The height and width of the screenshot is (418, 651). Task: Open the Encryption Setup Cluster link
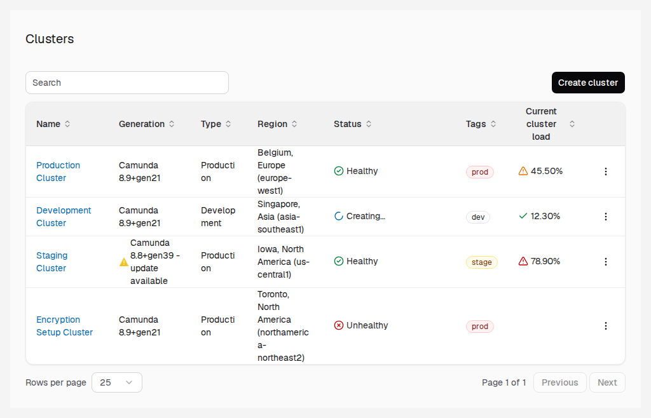pyautogui.click(x=64, y=327)
